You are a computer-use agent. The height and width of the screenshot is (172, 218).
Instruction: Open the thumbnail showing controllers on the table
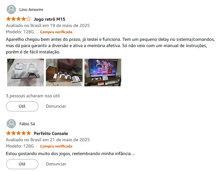pos(64,73)
